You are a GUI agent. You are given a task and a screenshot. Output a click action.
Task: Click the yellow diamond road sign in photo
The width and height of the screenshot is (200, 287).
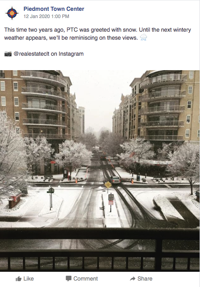tap(108, 185)
